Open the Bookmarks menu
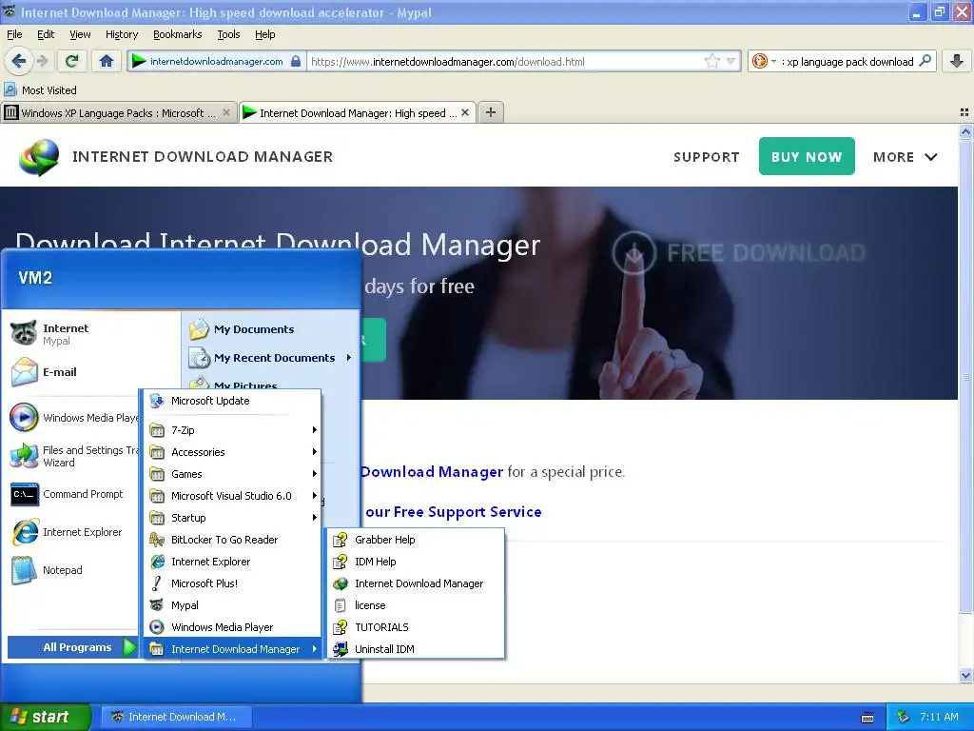Viewport: 974px width, 731px height. tap(177, 34)
